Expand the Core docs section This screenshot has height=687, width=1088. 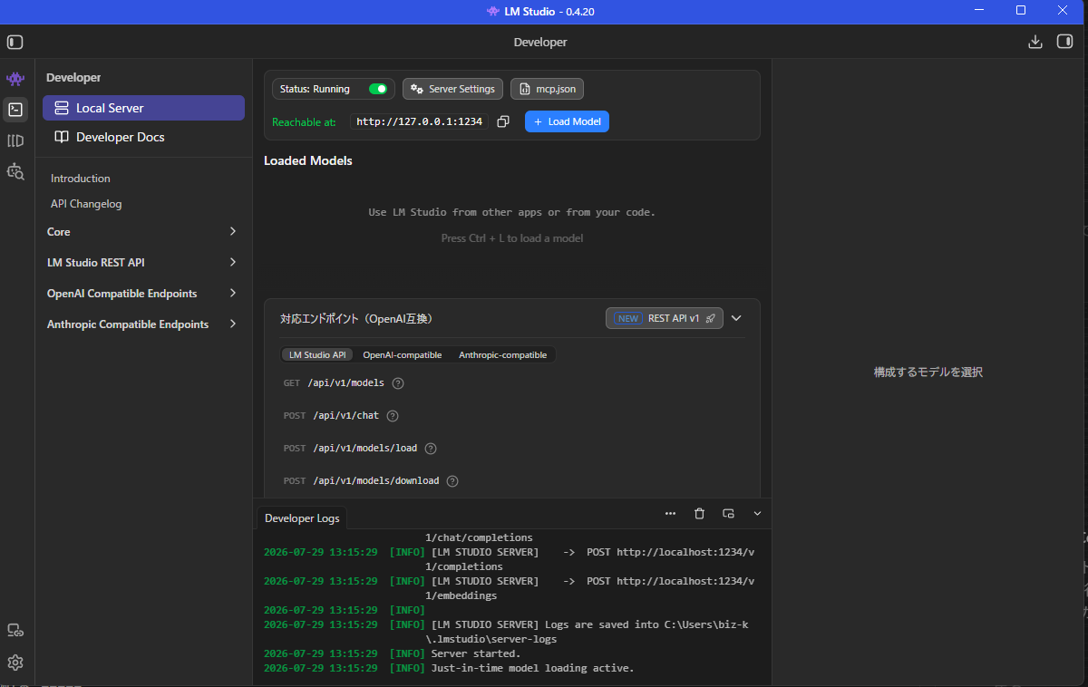(x=143, y=232)
